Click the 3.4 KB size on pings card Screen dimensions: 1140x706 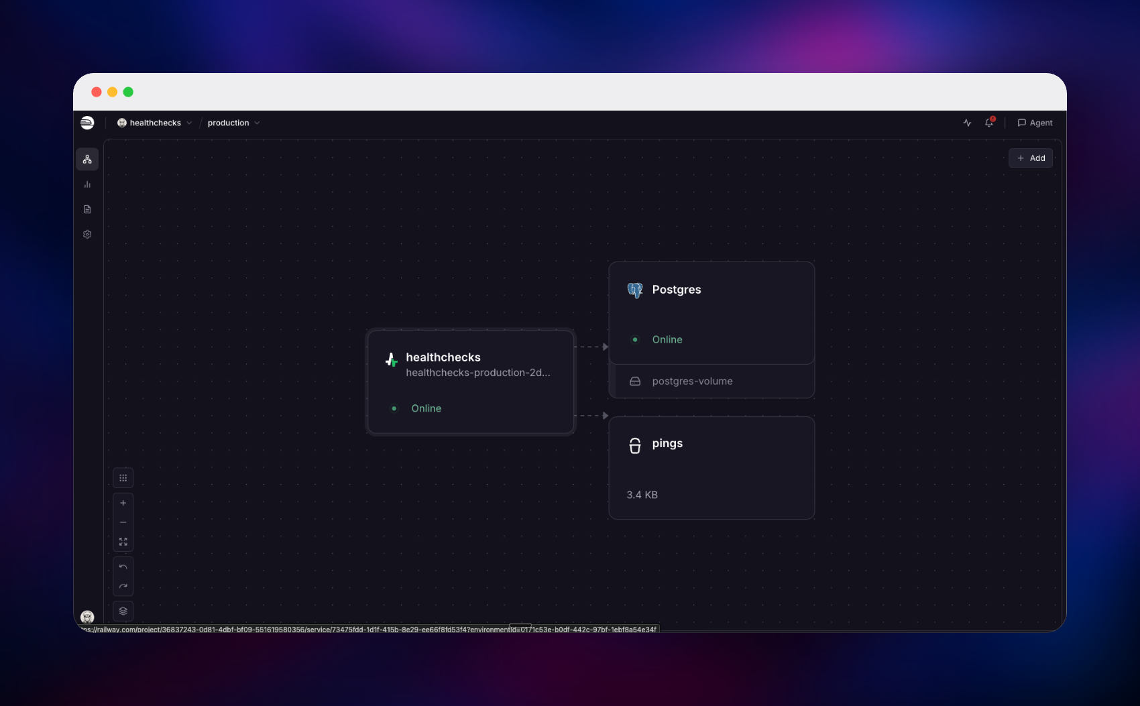coord(642,495)
